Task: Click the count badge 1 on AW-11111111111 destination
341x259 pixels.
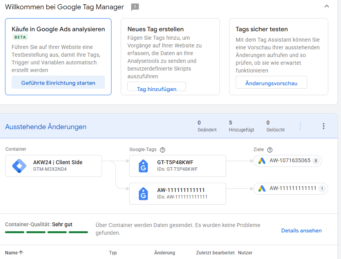Action: coord(322,188)
